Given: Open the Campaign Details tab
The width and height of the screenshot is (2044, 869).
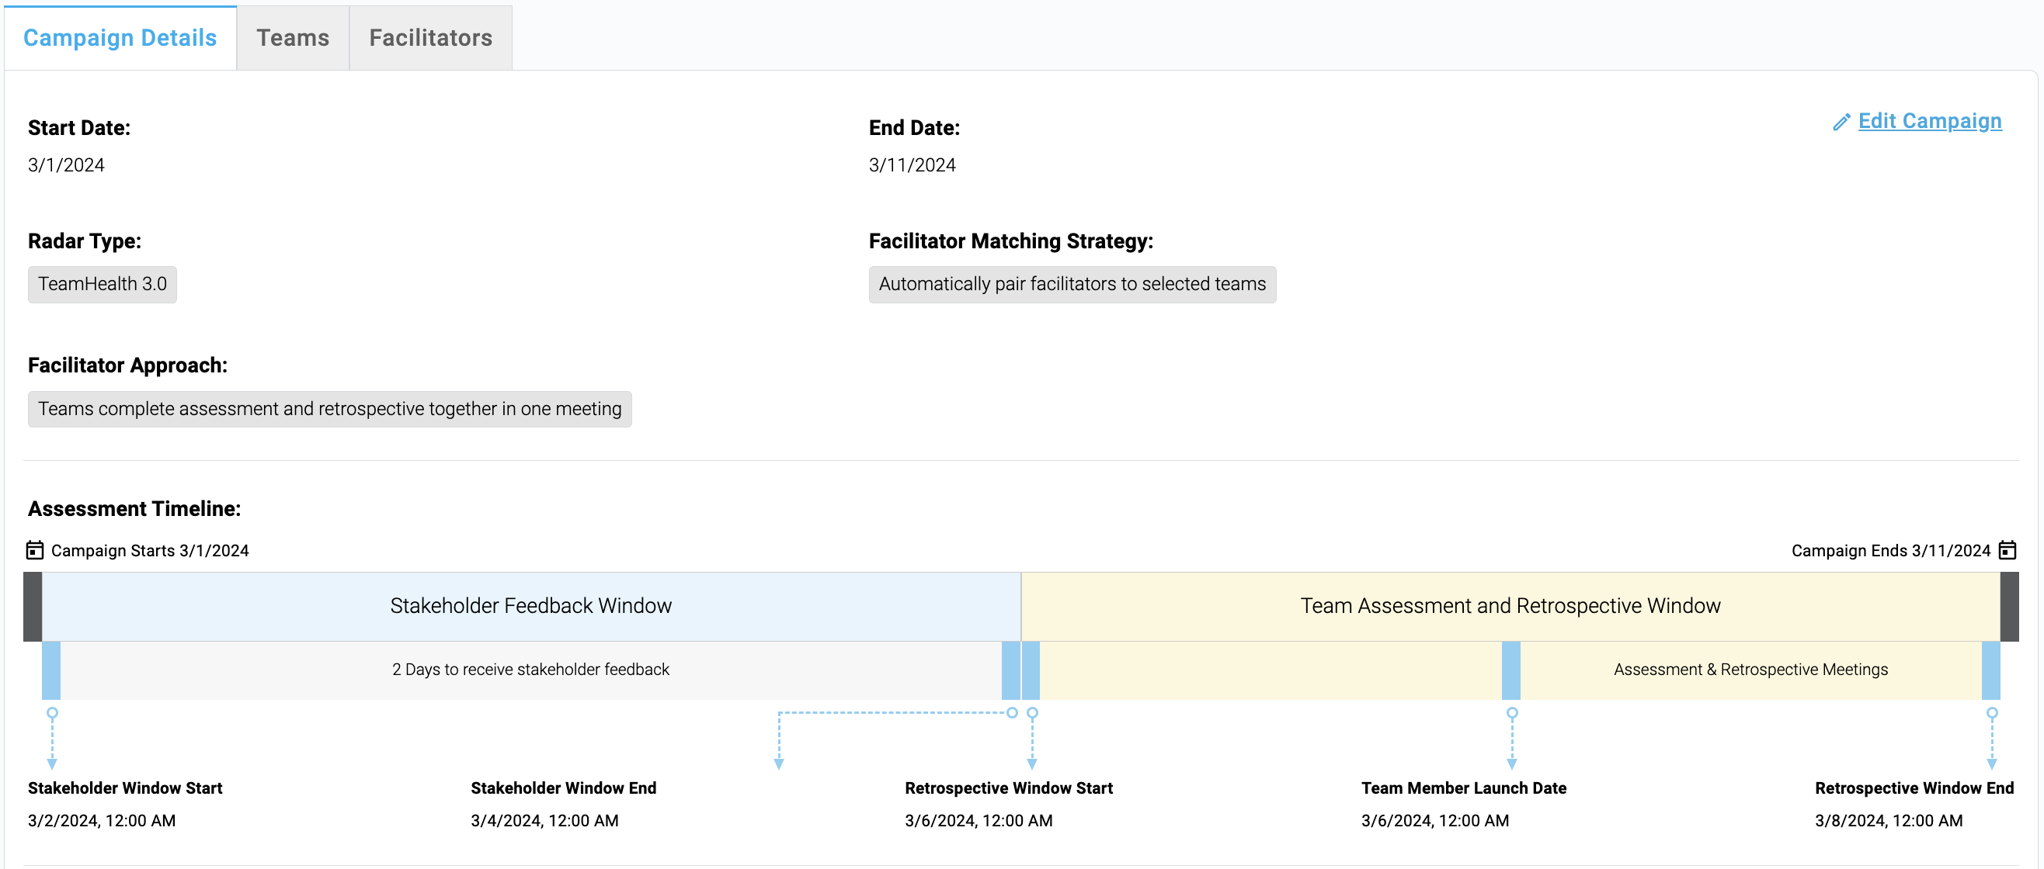Looking at the screenshot, I should pyautogui.click(x=120, y=37).
